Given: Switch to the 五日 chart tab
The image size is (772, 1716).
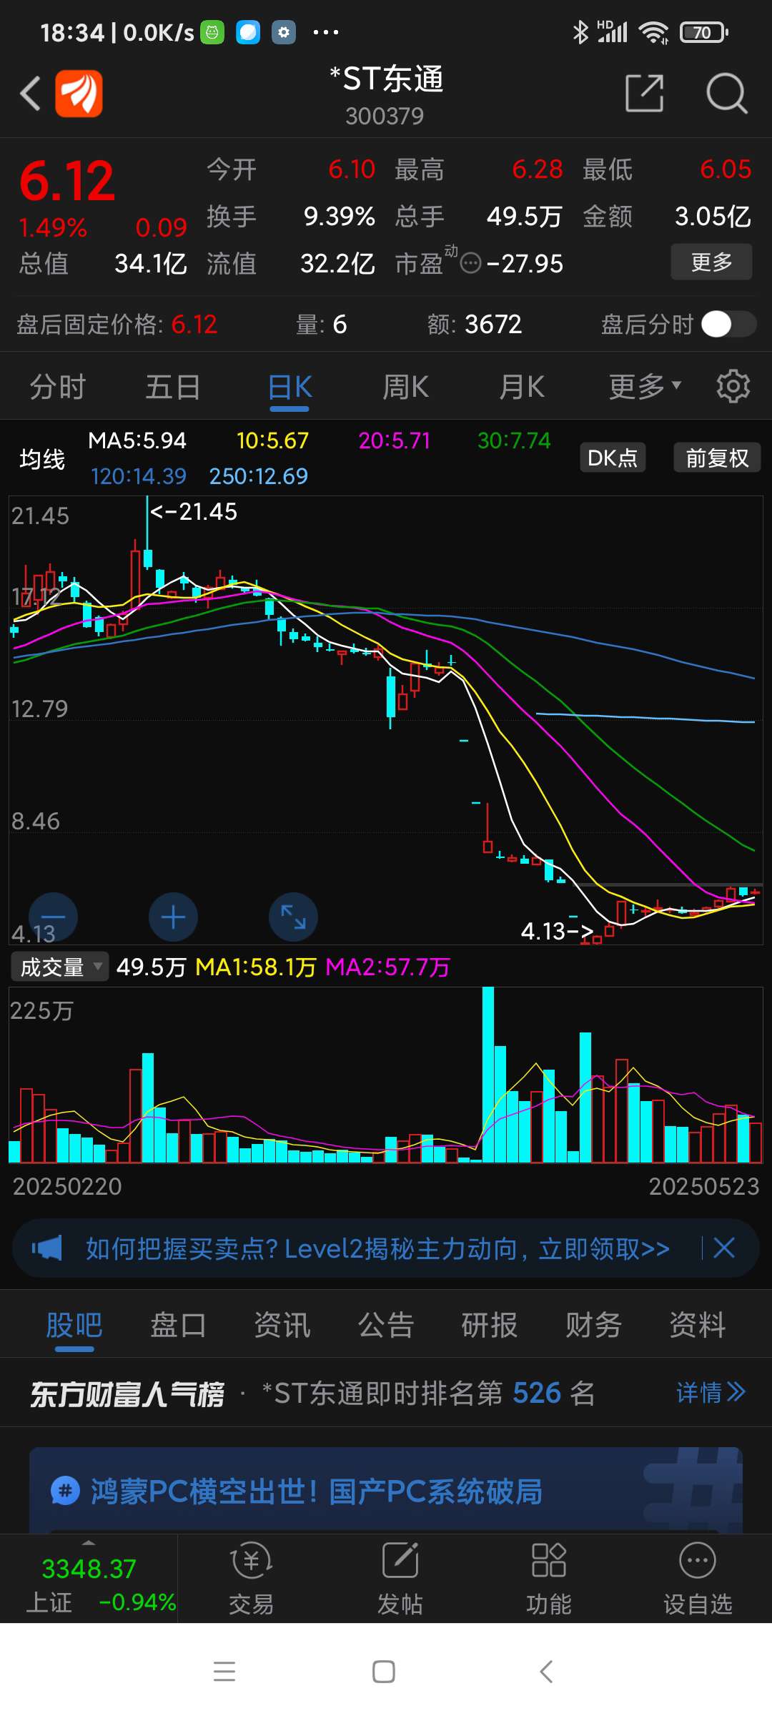Looking at the screenshot, I should click(x=173, y=387).
